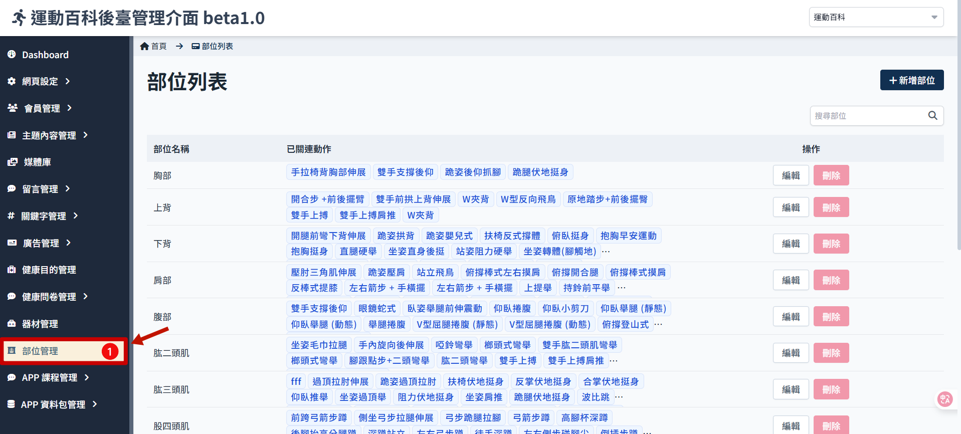Click the 廣告管理 card icon
Image resolution: width=961 pixels, height=434 pixels.
pos(12,243)
